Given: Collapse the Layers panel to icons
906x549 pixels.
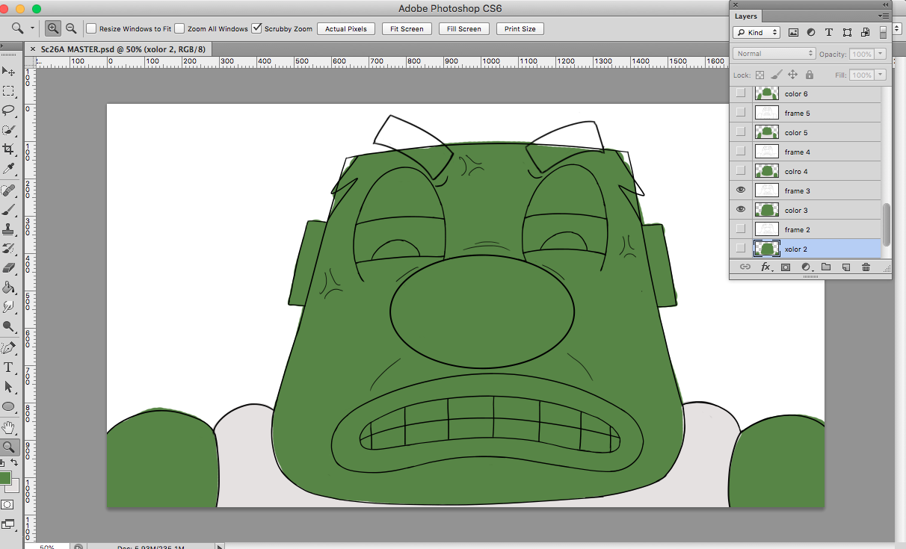Looking at the screenshot, I should point(885,4).
